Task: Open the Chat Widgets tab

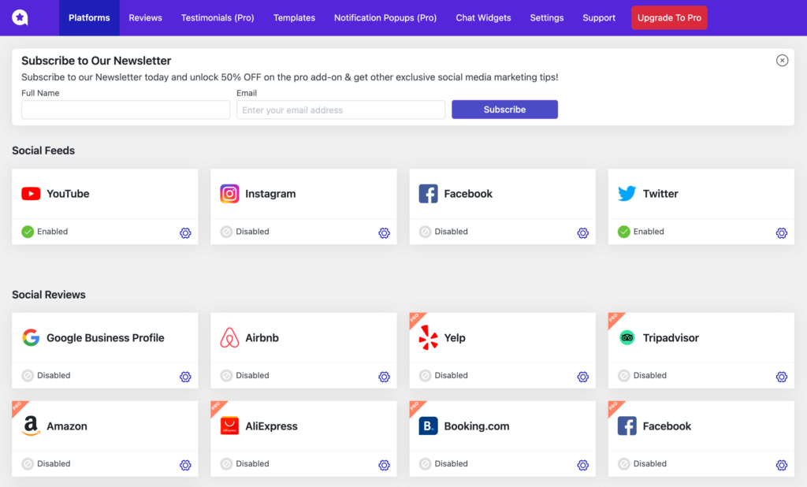Action: coord(483,17)
